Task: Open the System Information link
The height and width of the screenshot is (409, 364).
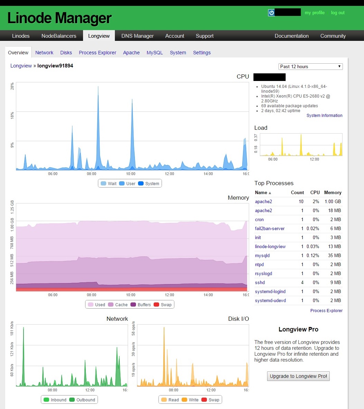Action: pyautogui.click(x=324, y=115)
